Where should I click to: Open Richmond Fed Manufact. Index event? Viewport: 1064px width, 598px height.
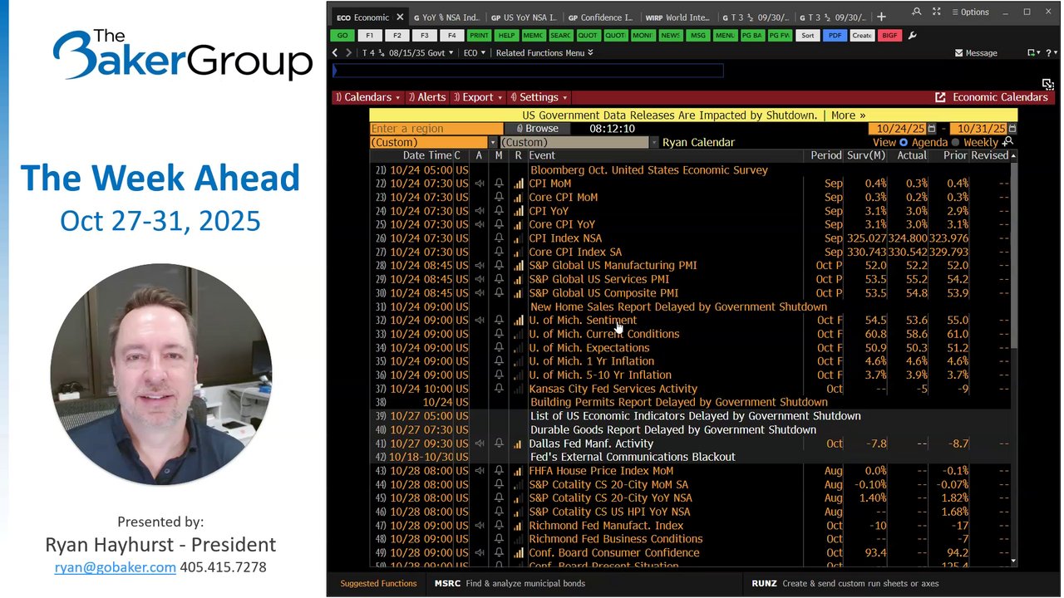coord(606,525)
